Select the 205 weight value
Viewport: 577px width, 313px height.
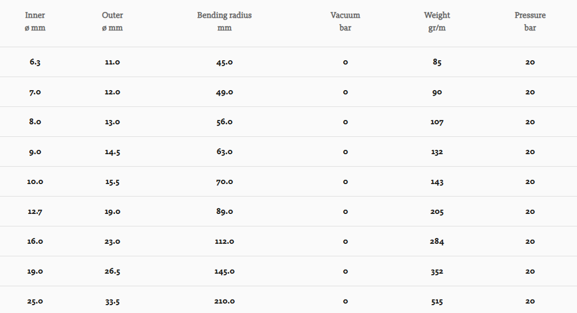point(437,212)
